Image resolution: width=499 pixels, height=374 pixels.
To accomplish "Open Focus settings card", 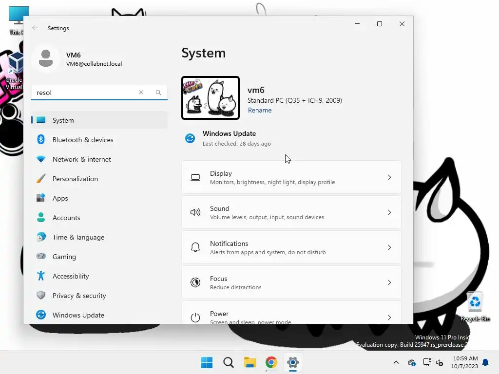I will point(291,282).
